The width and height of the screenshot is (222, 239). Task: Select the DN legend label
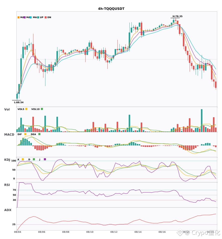click(x=49, y=17)
